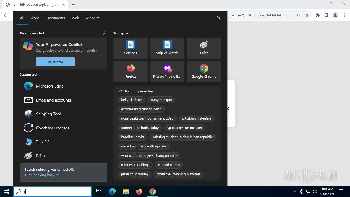Viewport: 350px width, 197px height.
Task: Open This PC suggestion
Action: [x=63, y=142]
